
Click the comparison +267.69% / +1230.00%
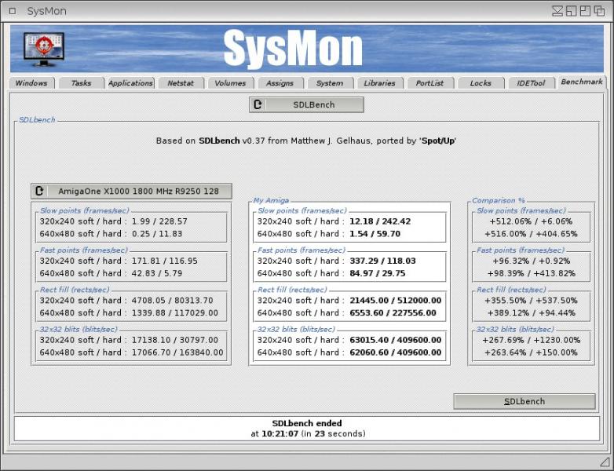(531, 340)
